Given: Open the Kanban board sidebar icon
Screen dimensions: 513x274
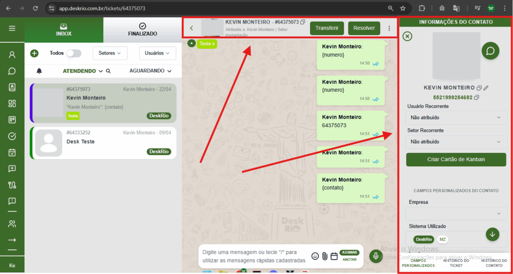Looking at the screenshot, I should coord(12,120).
